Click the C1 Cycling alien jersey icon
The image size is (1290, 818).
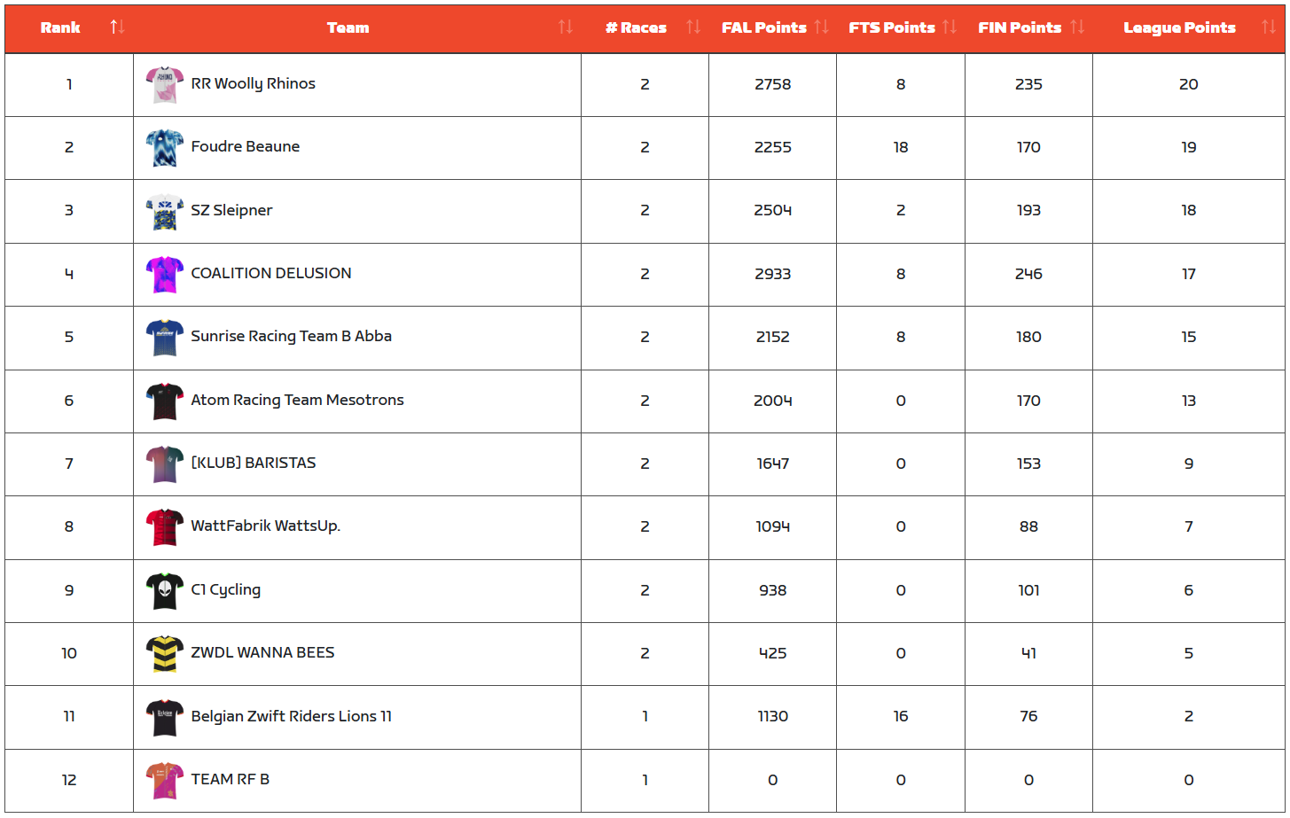tap(164, 591)
